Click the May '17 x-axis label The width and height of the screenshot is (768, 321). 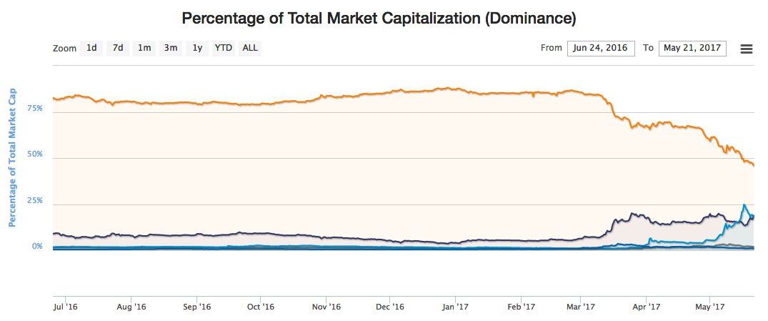(709, 307)
